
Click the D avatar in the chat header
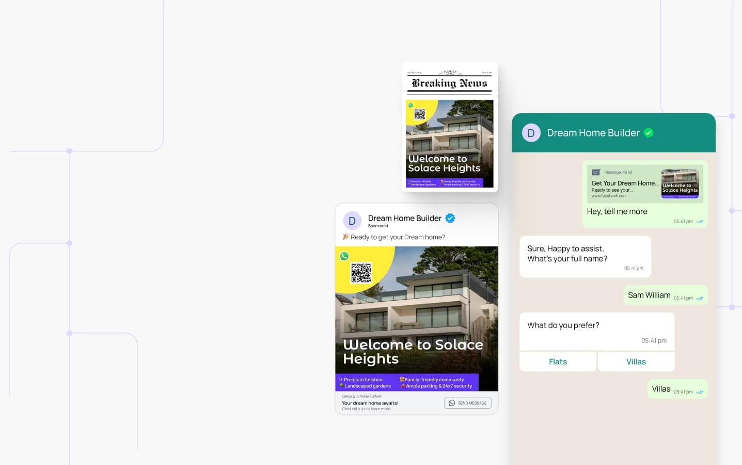[x=531, y=133]
